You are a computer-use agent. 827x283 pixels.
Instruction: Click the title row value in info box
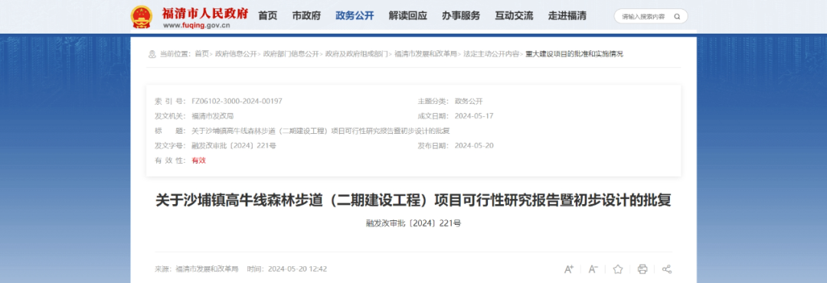tap(321, 131)
